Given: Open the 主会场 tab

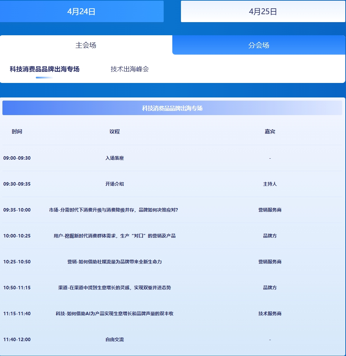Looking at the screenshot, I should click(86, 45).
